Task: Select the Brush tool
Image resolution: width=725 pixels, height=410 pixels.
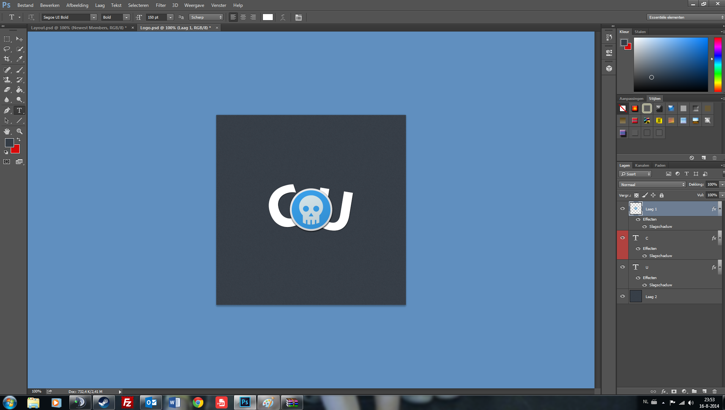Action: pos(19,70)
